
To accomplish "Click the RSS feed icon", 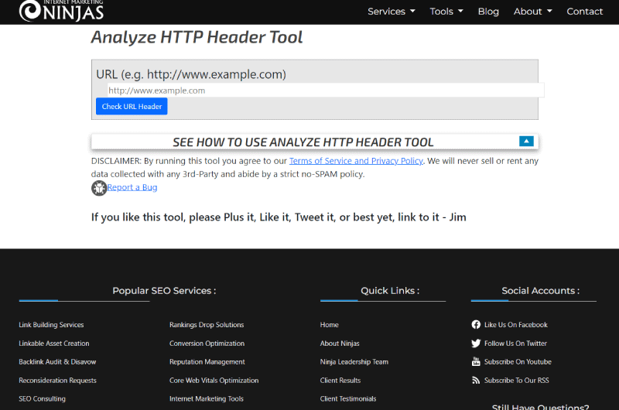I will [476, 380].
